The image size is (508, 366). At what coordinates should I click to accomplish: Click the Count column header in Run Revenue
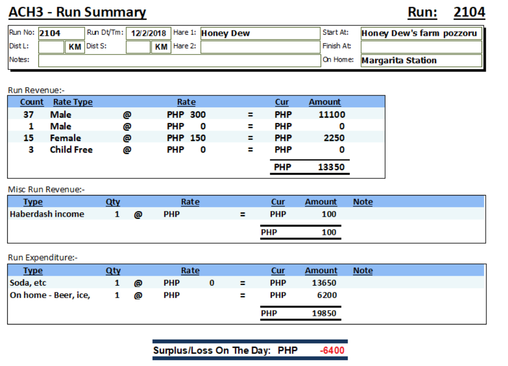[32, 102]
